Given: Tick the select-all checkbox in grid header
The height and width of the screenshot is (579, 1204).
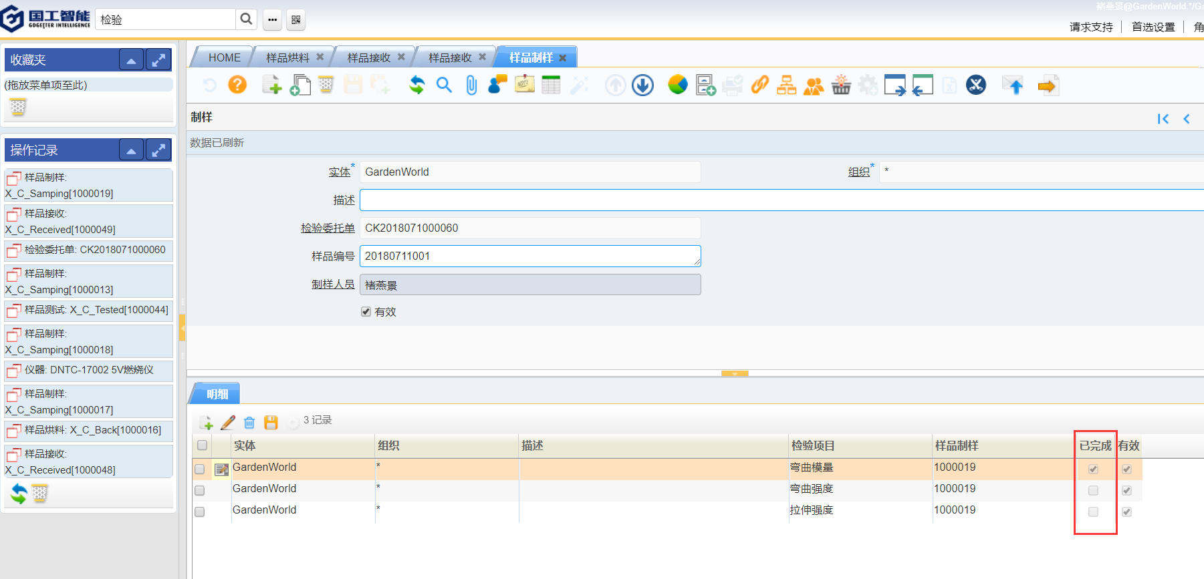Looking at the screenshot, I should coord(202,445).
